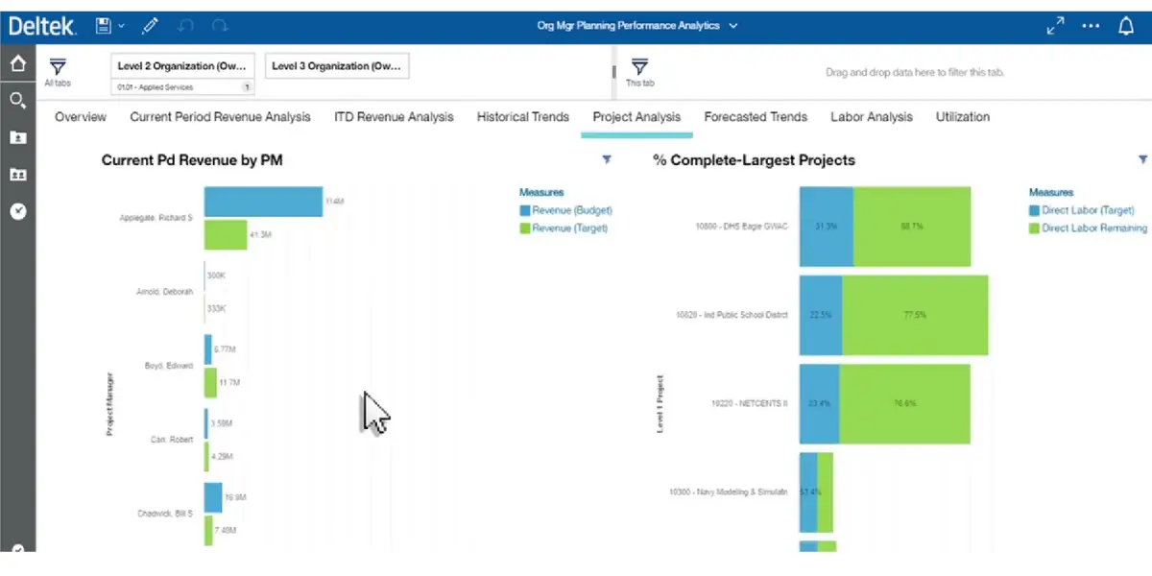This screenshot has width=1152, height=576.
Task: Click the 68.7% green segment for DHS Eagle
Action: [912, 227]
